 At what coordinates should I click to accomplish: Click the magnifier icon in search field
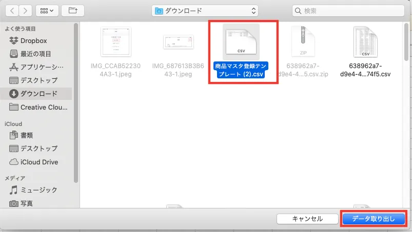(298, 11)
